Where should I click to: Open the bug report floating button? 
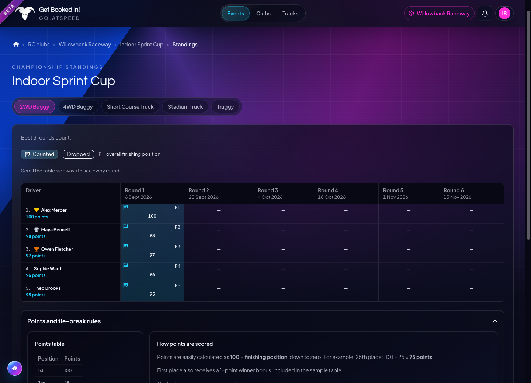[x=15, y=368]
